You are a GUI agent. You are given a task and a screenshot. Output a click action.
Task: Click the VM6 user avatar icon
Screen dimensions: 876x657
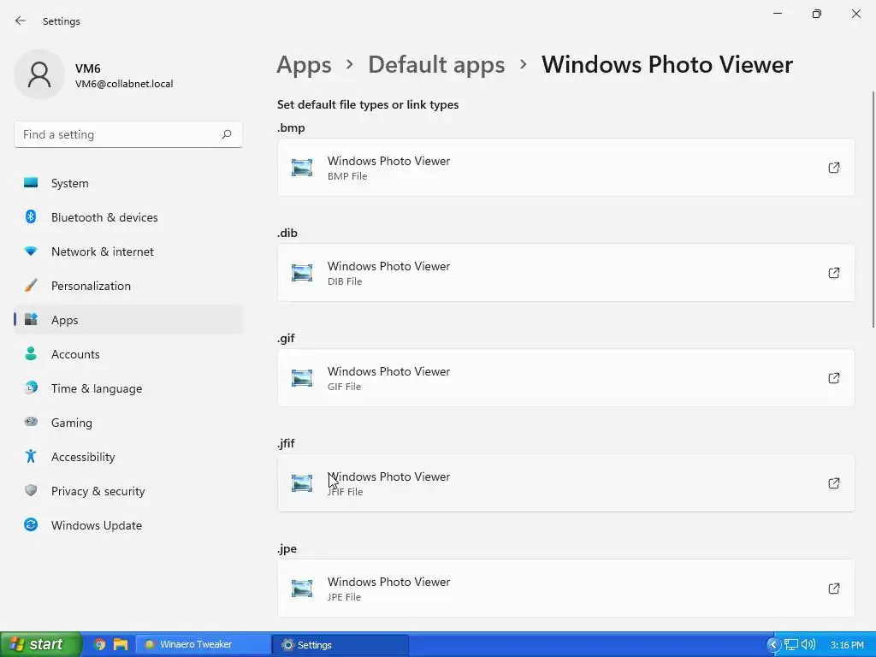pos(39,74)
